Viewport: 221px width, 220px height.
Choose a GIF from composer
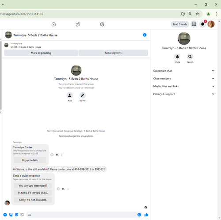click(22, 215)
